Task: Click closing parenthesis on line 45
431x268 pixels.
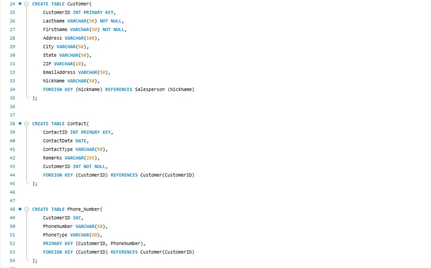Action: [x=34, y=184]
